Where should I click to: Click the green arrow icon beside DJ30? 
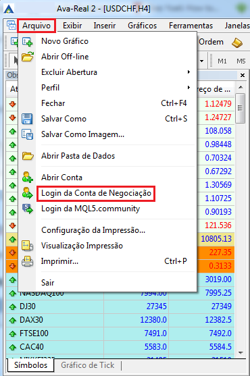click(12, 306)
